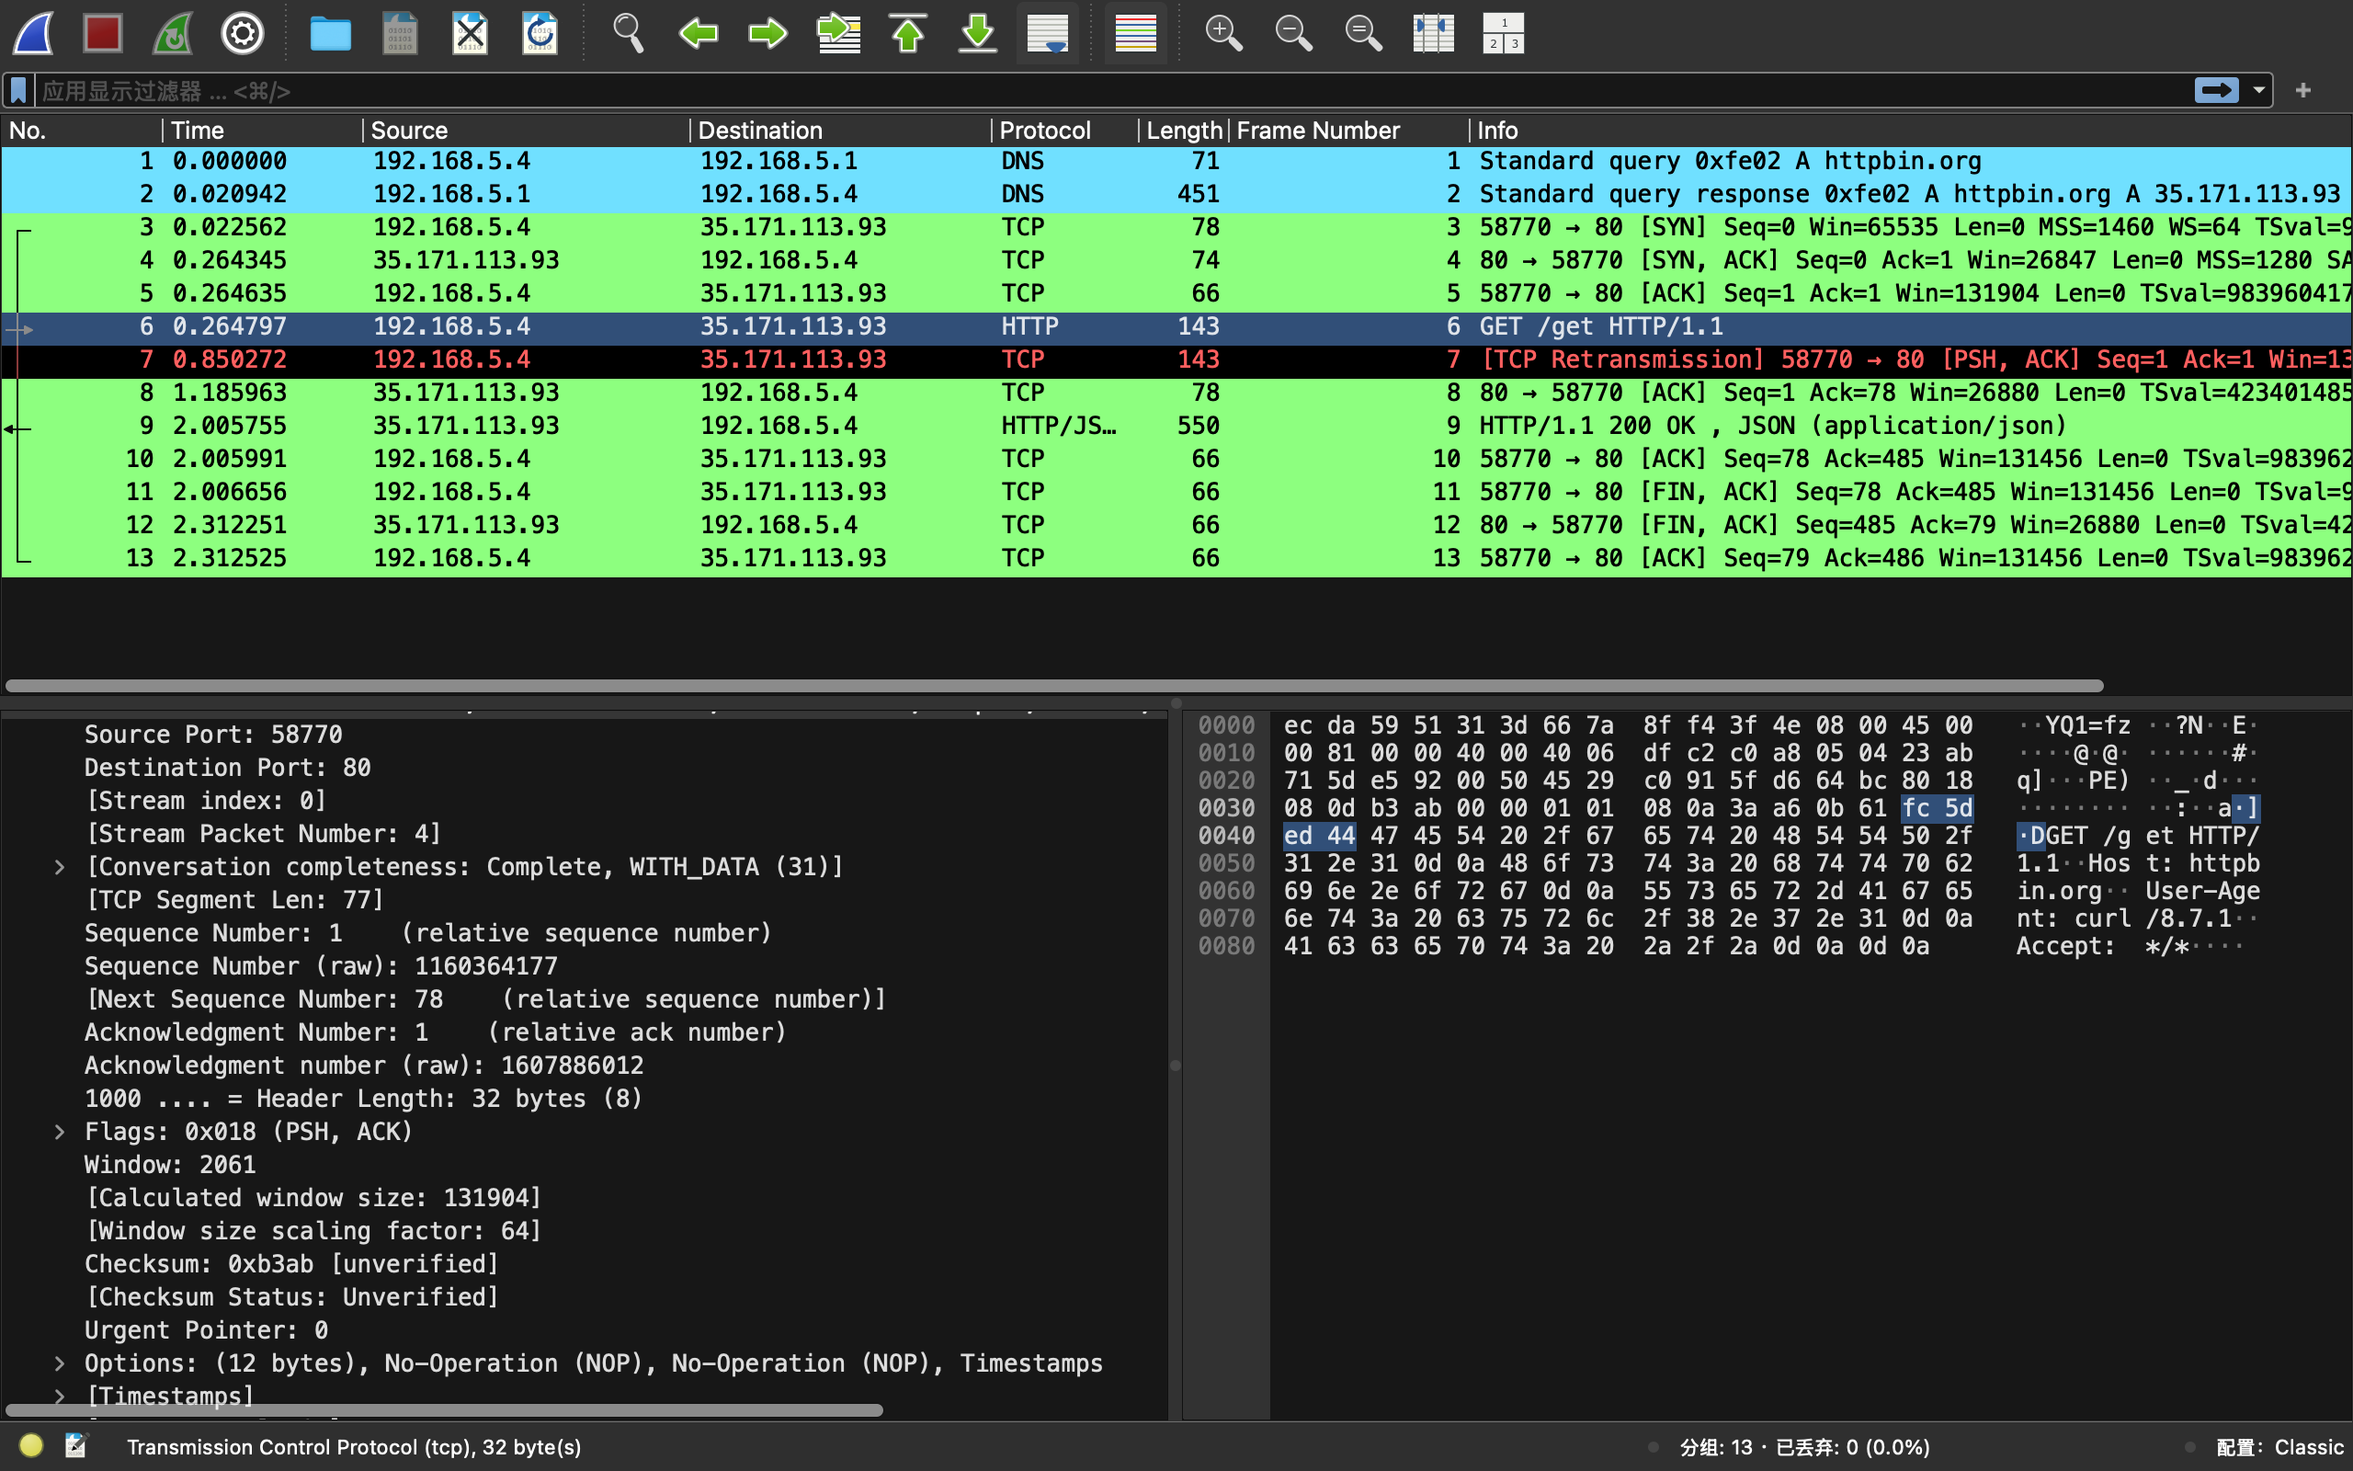The height and width of the screenshot is (1471, 2353).
Task: Expand the Timestamps tree item
Action: click(60, 1397)
